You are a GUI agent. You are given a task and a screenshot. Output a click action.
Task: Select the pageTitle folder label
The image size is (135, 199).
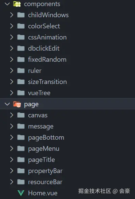coord(42,160)
